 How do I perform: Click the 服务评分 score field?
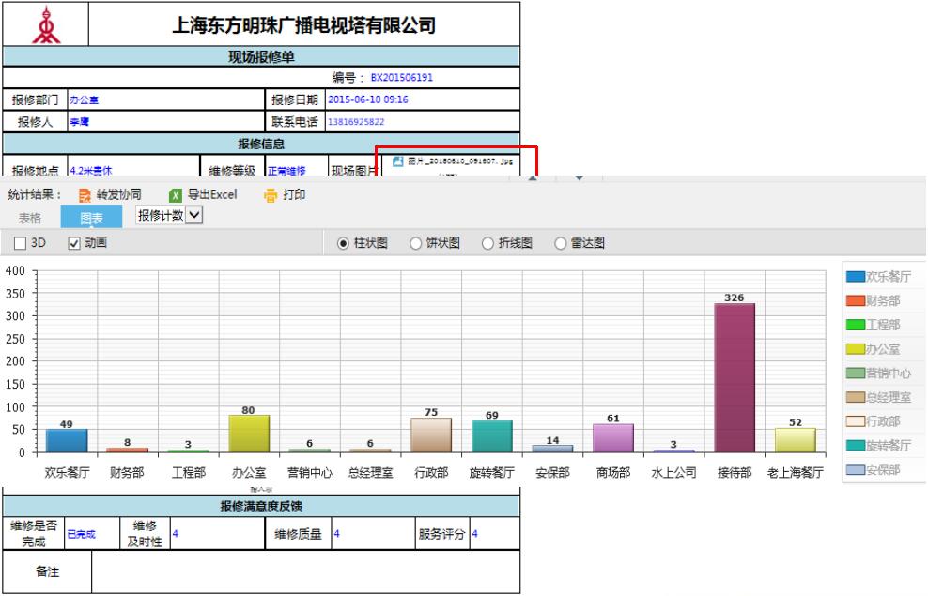(x=495, y=534)
